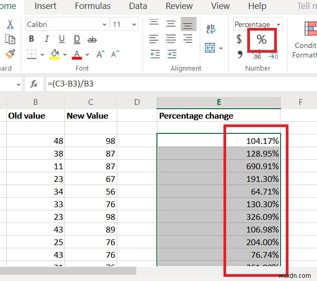Screen dimensions: 317x281
Task: Select column B header
Action: tap(35, 102)
